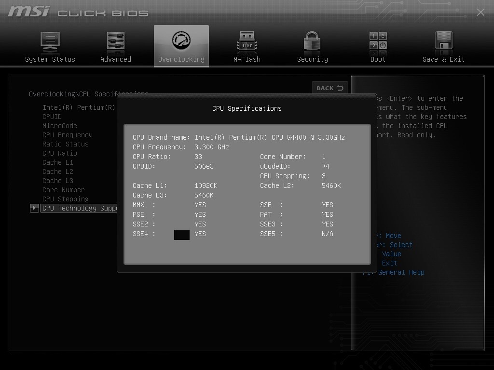Click the MMX label in dialog
Image resolution: width=494 pixels, height=370 pixels.
pos(138,204)
